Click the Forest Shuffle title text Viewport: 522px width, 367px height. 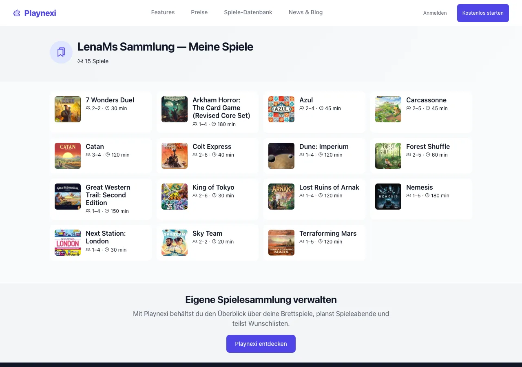tap(428, 146)
